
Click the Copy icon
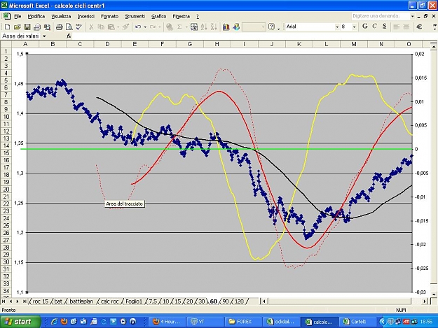[101, 27]
